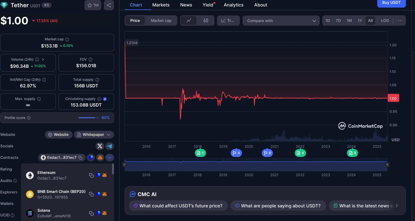Switch to line chart view icon
The image size is (415, 221).
click(189, 20)
